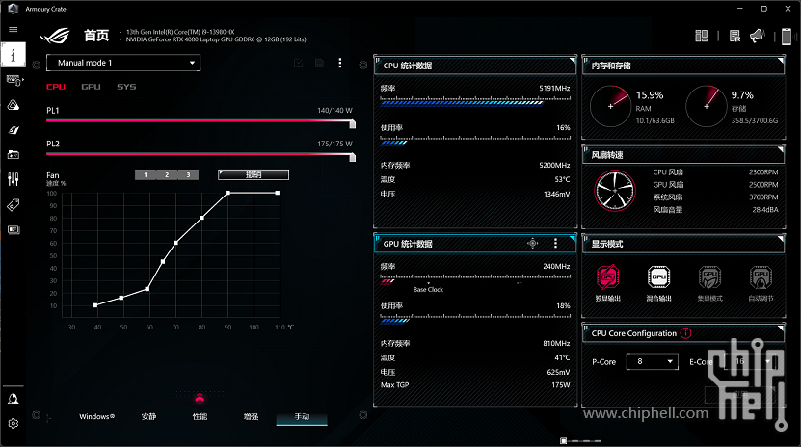
Task: Switch to the GPU tab
Action: [91, 87]
